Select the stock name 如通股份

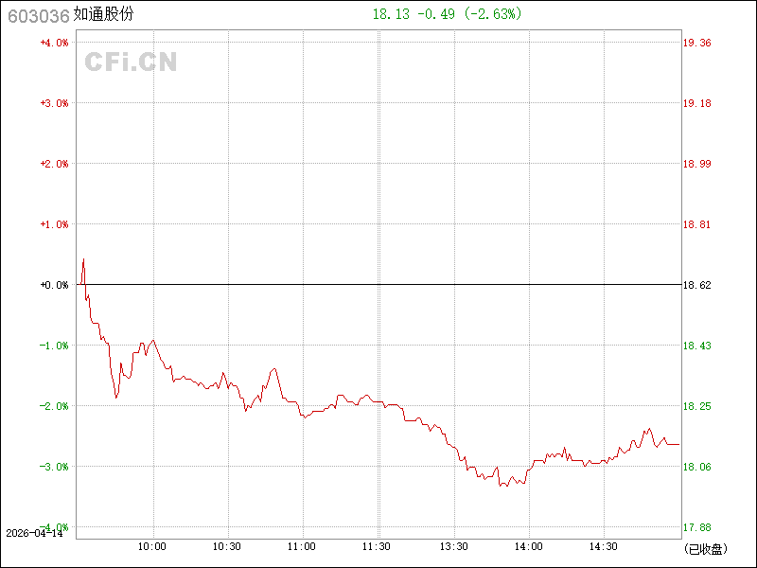click(x=104, y=15)
